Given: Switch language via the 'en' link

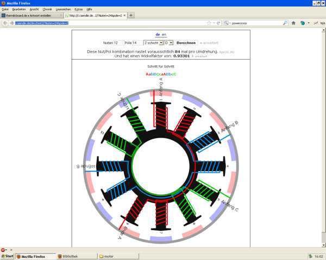Looking at the screenshot, I should tap(164, 34).
